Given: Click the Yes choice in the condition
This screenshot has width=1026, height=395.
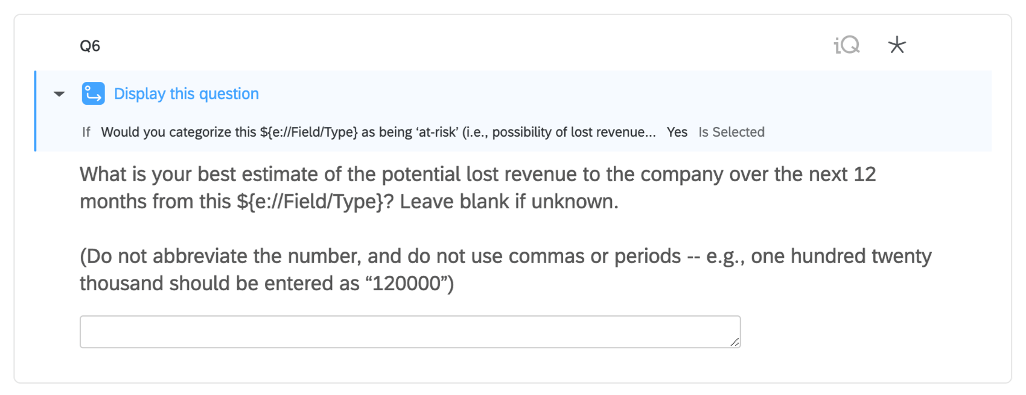Looking at the screenshot, I should pos(677,132).
